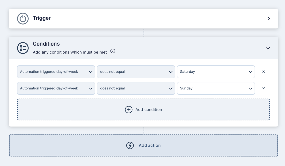Image resolution: width=285 pixels, height=166 pixels.
Task: Collapse the Conditions section chevron
Action: coord(268,48)
